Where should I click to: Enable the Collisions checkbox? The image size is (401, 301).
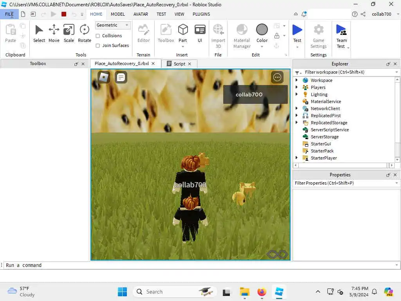pos(98,36)
